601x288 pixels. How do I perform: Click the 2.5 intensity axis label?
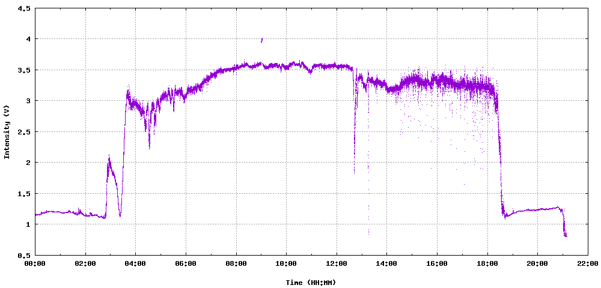point(25,131)
